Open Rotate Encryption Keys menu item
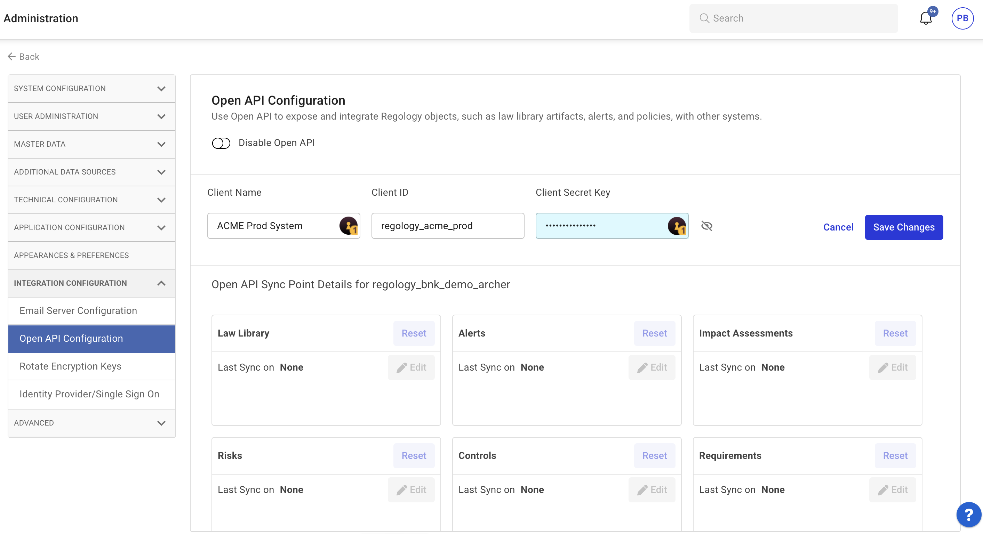The width and height of the screenshot is (983, 534). (70, 366)
